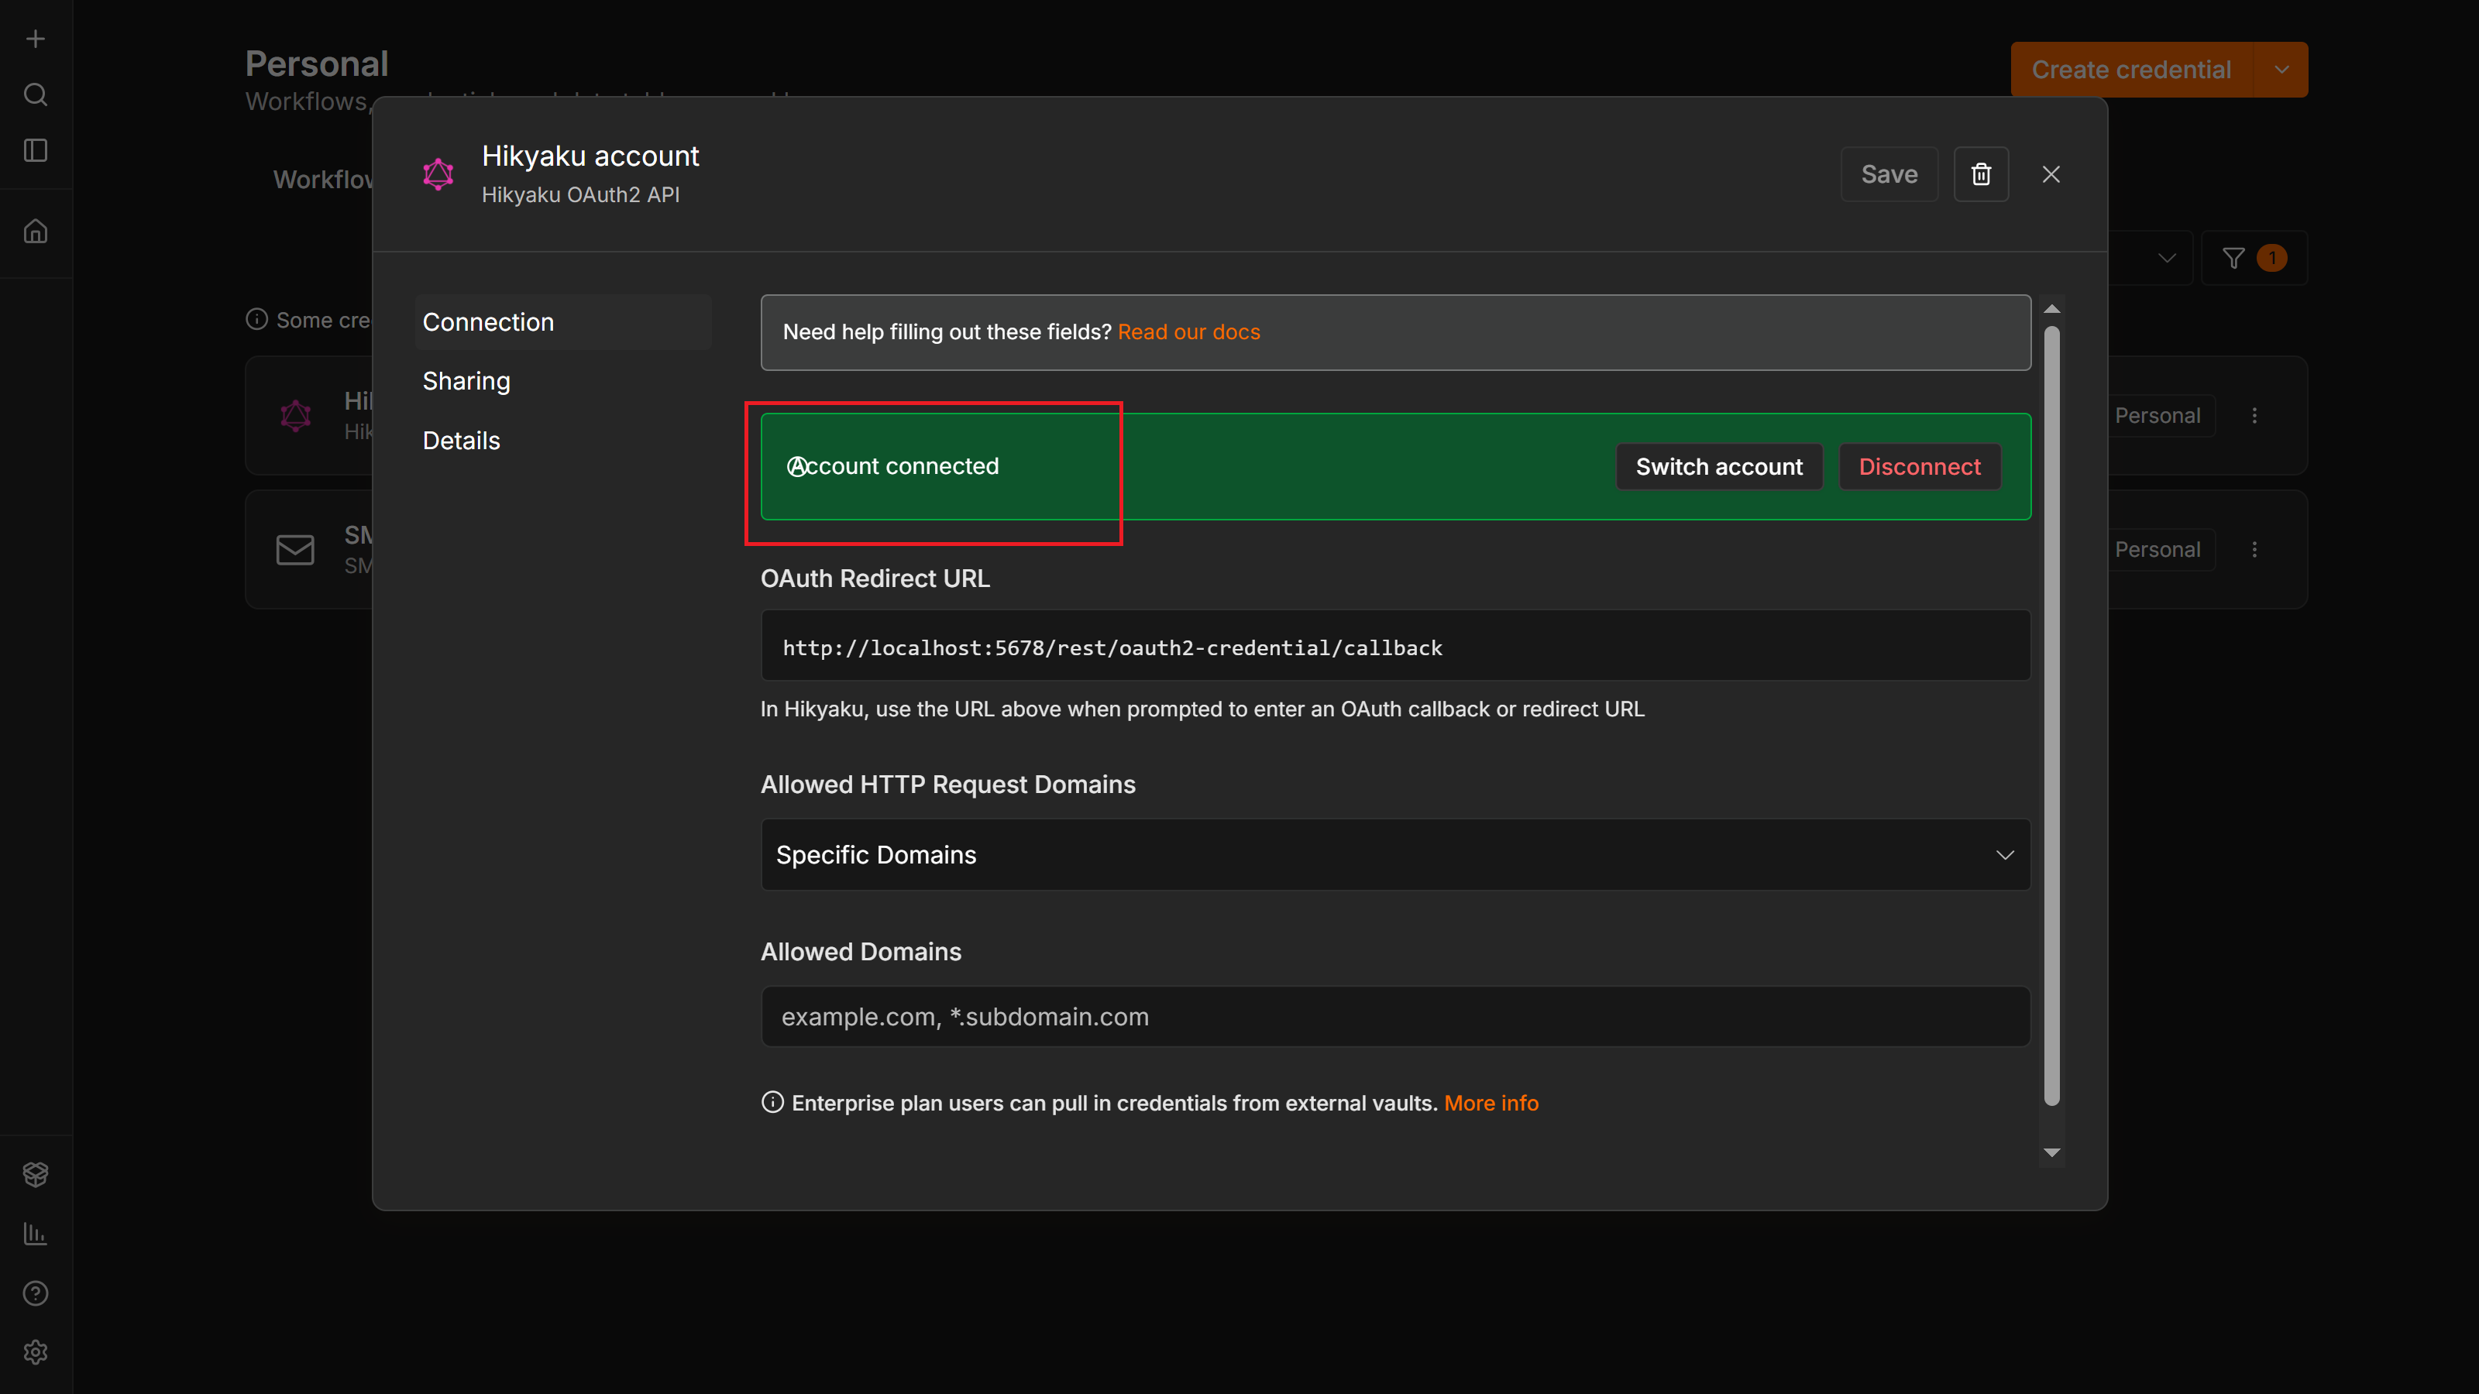Open options menu for Hikyaku credential row
The image size is (2479, 1394).
coord(2254,416)
